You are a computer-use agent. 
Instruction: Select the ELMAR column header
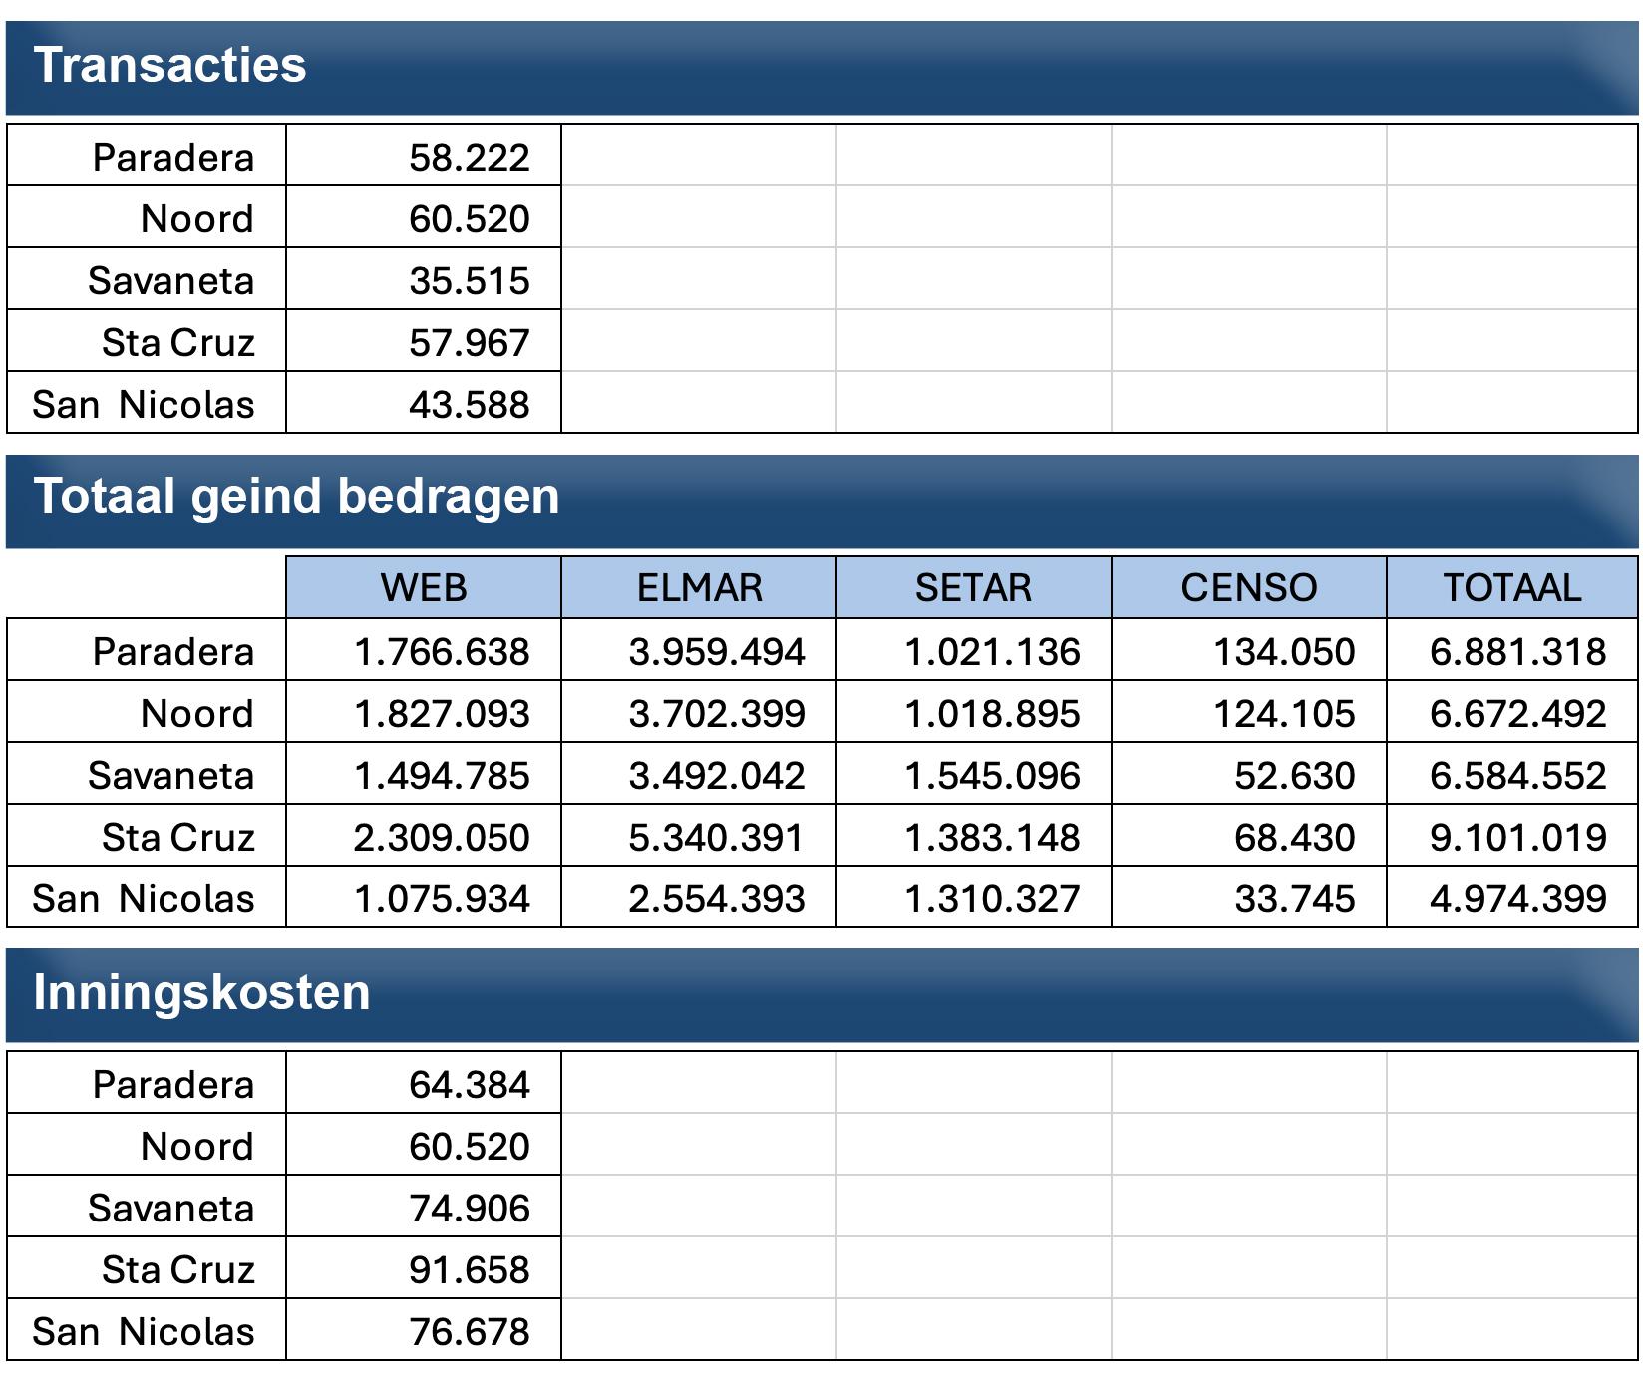(x=699, y=587)
